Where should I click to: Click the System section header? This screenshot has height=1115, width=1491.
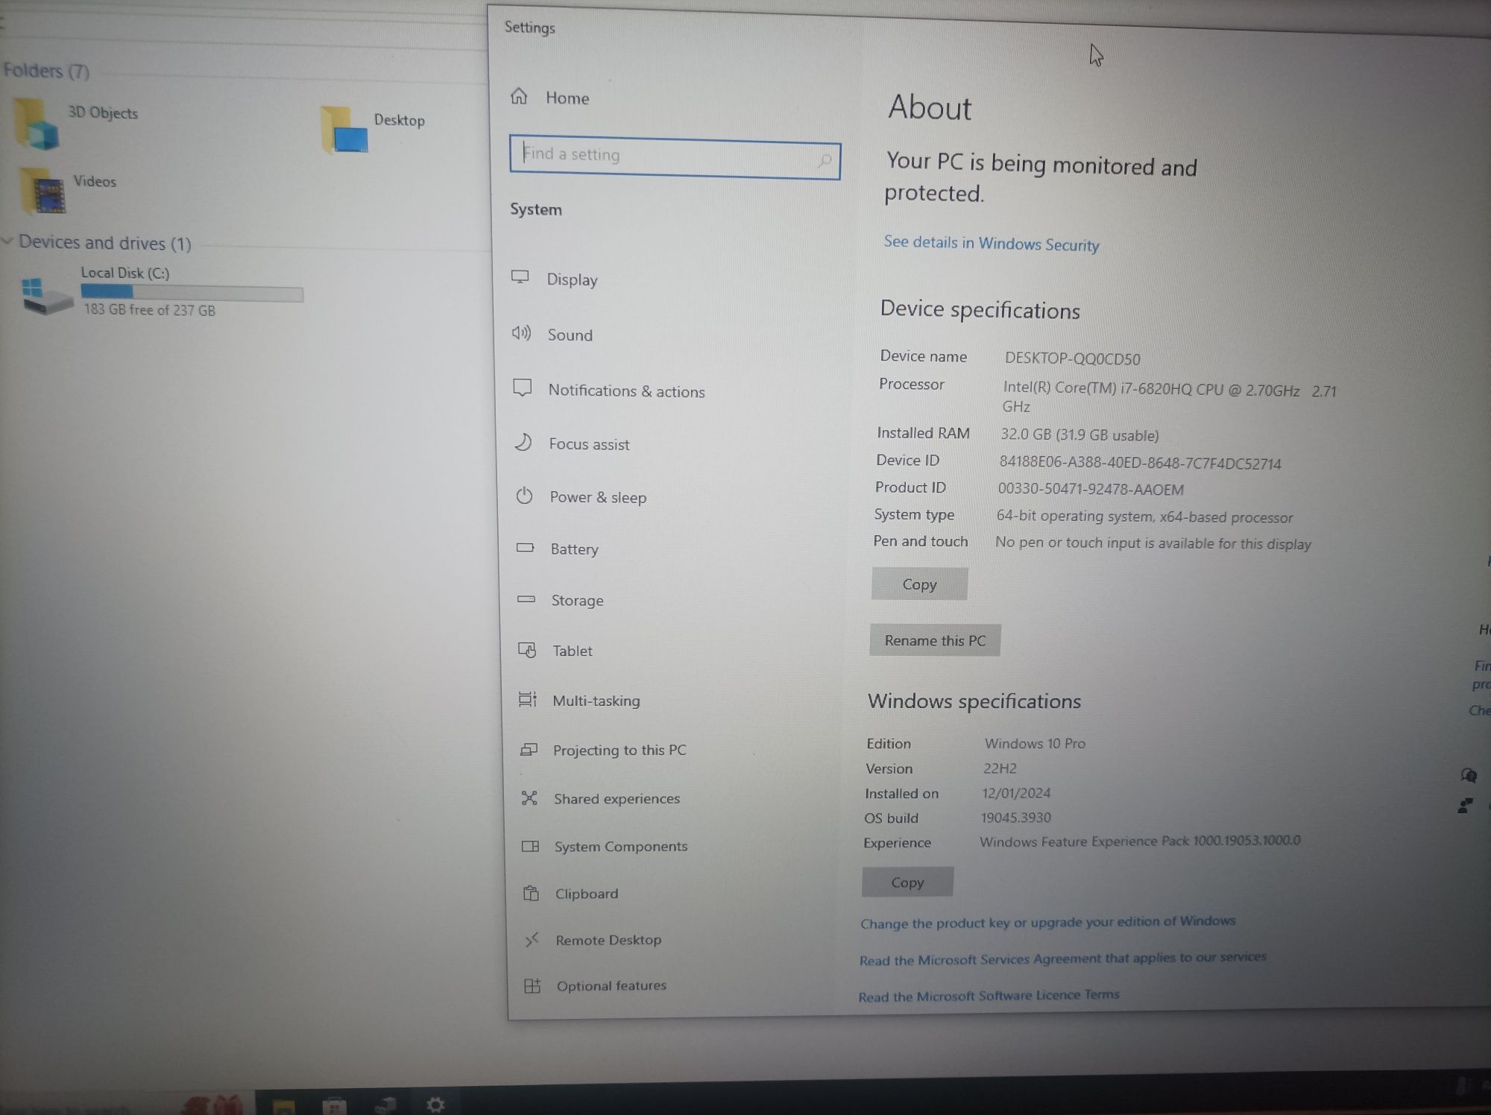(x=535, y=209)
